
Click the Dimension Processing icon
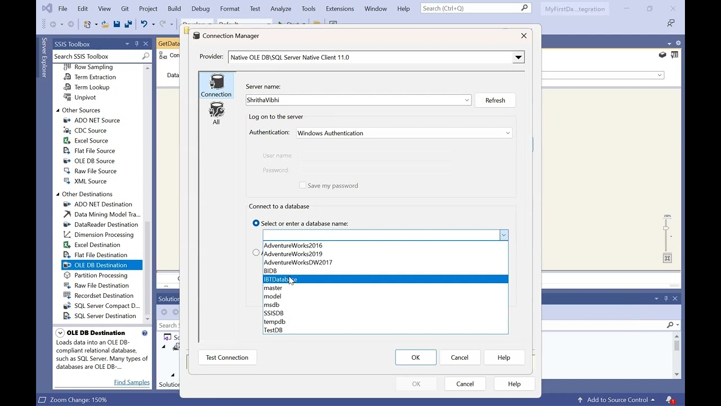pyautogui.click(x=67, y=235)
